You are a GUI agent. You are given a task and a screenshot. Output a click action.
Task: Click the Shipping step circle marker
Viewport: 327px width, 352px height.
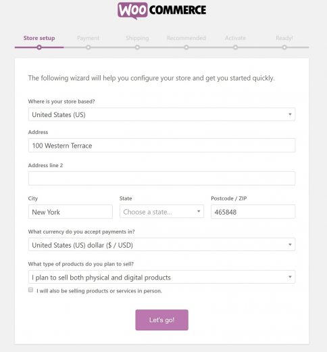pyautogui.click(x=137, y=47)
